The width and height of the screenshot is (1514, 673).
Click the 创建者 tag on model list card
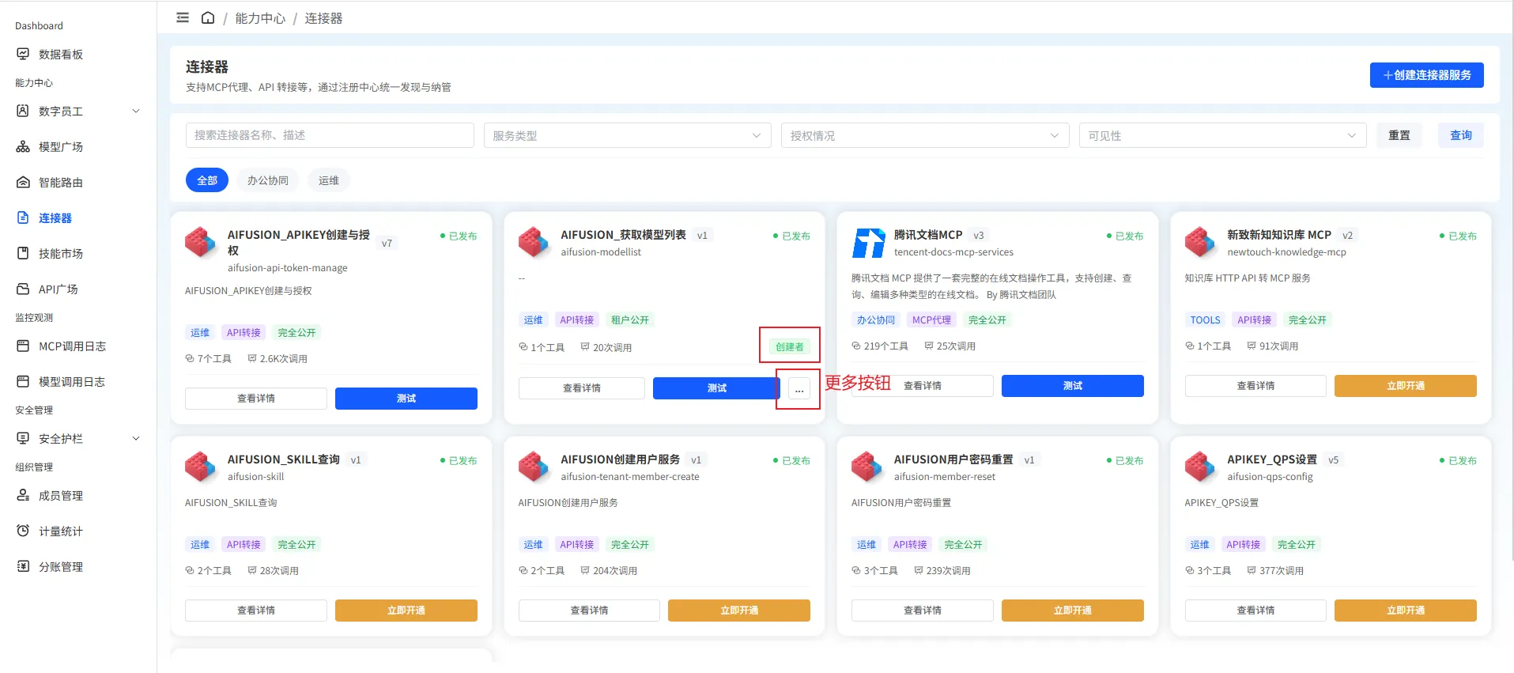(x=790, y=346)
